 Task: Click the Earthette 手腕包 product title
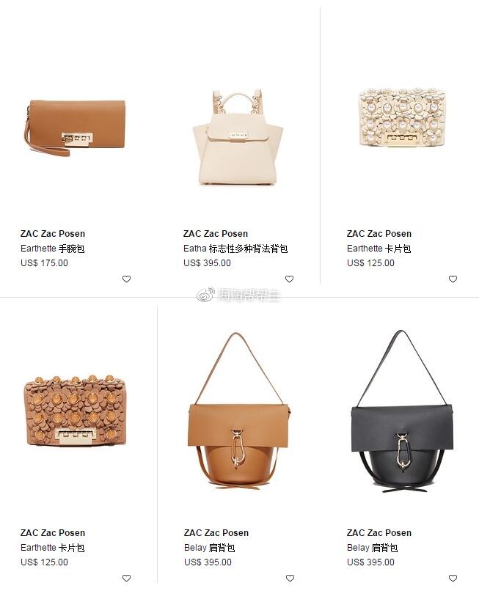click(52, 249)
